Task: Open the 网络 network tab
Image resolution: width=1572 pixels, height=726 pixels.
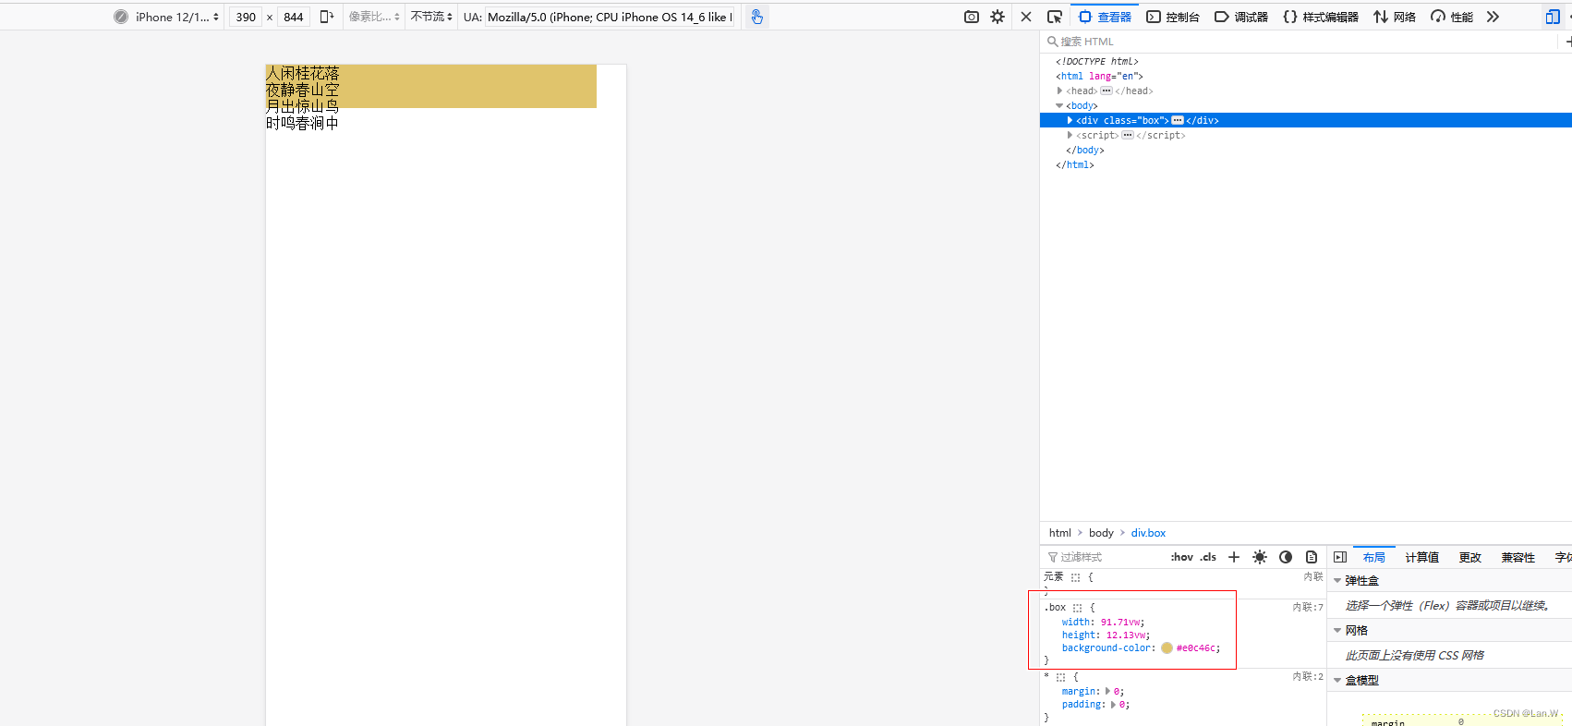Action: (1395, 17)
